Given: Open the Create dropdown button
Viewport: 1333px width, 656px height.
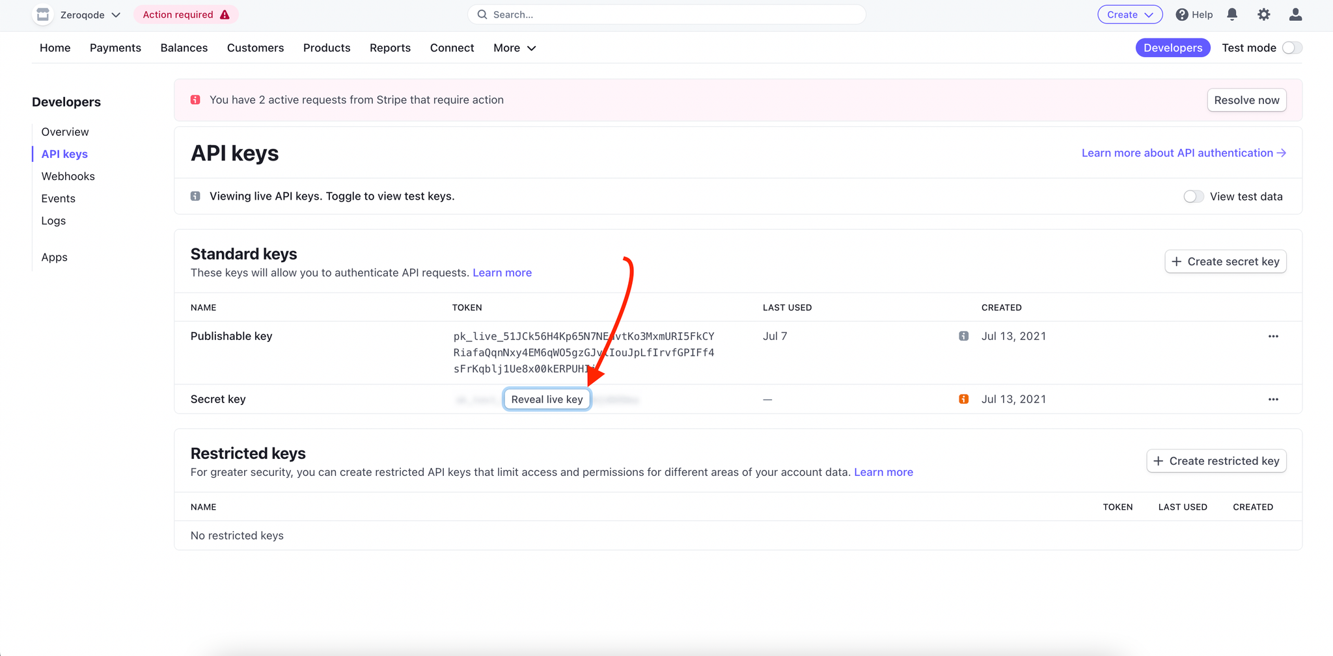Looking at the screenshot, I should (x=1130, y=14).
